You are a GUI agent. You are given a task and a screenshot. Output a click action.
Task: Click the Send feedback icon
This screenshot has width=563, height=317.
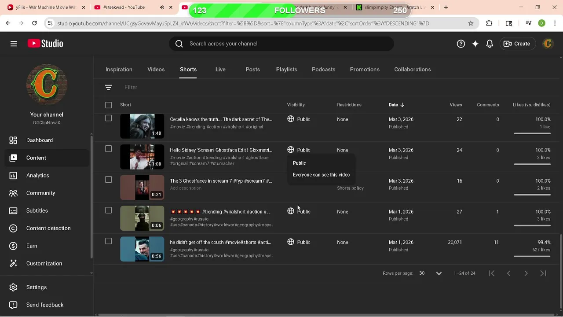pos(13,305)
